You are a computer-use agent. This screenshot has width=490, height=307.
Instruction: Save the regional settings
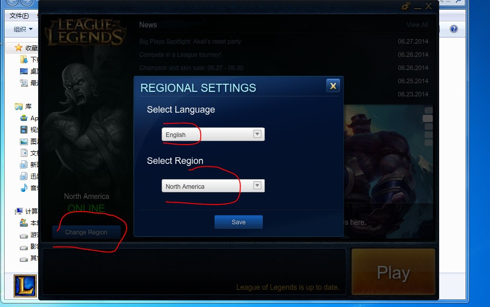tap(238, 222)
